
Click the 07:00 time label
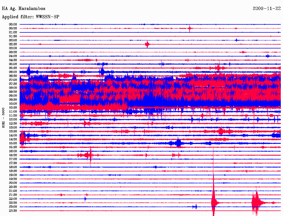click(13, 80)
